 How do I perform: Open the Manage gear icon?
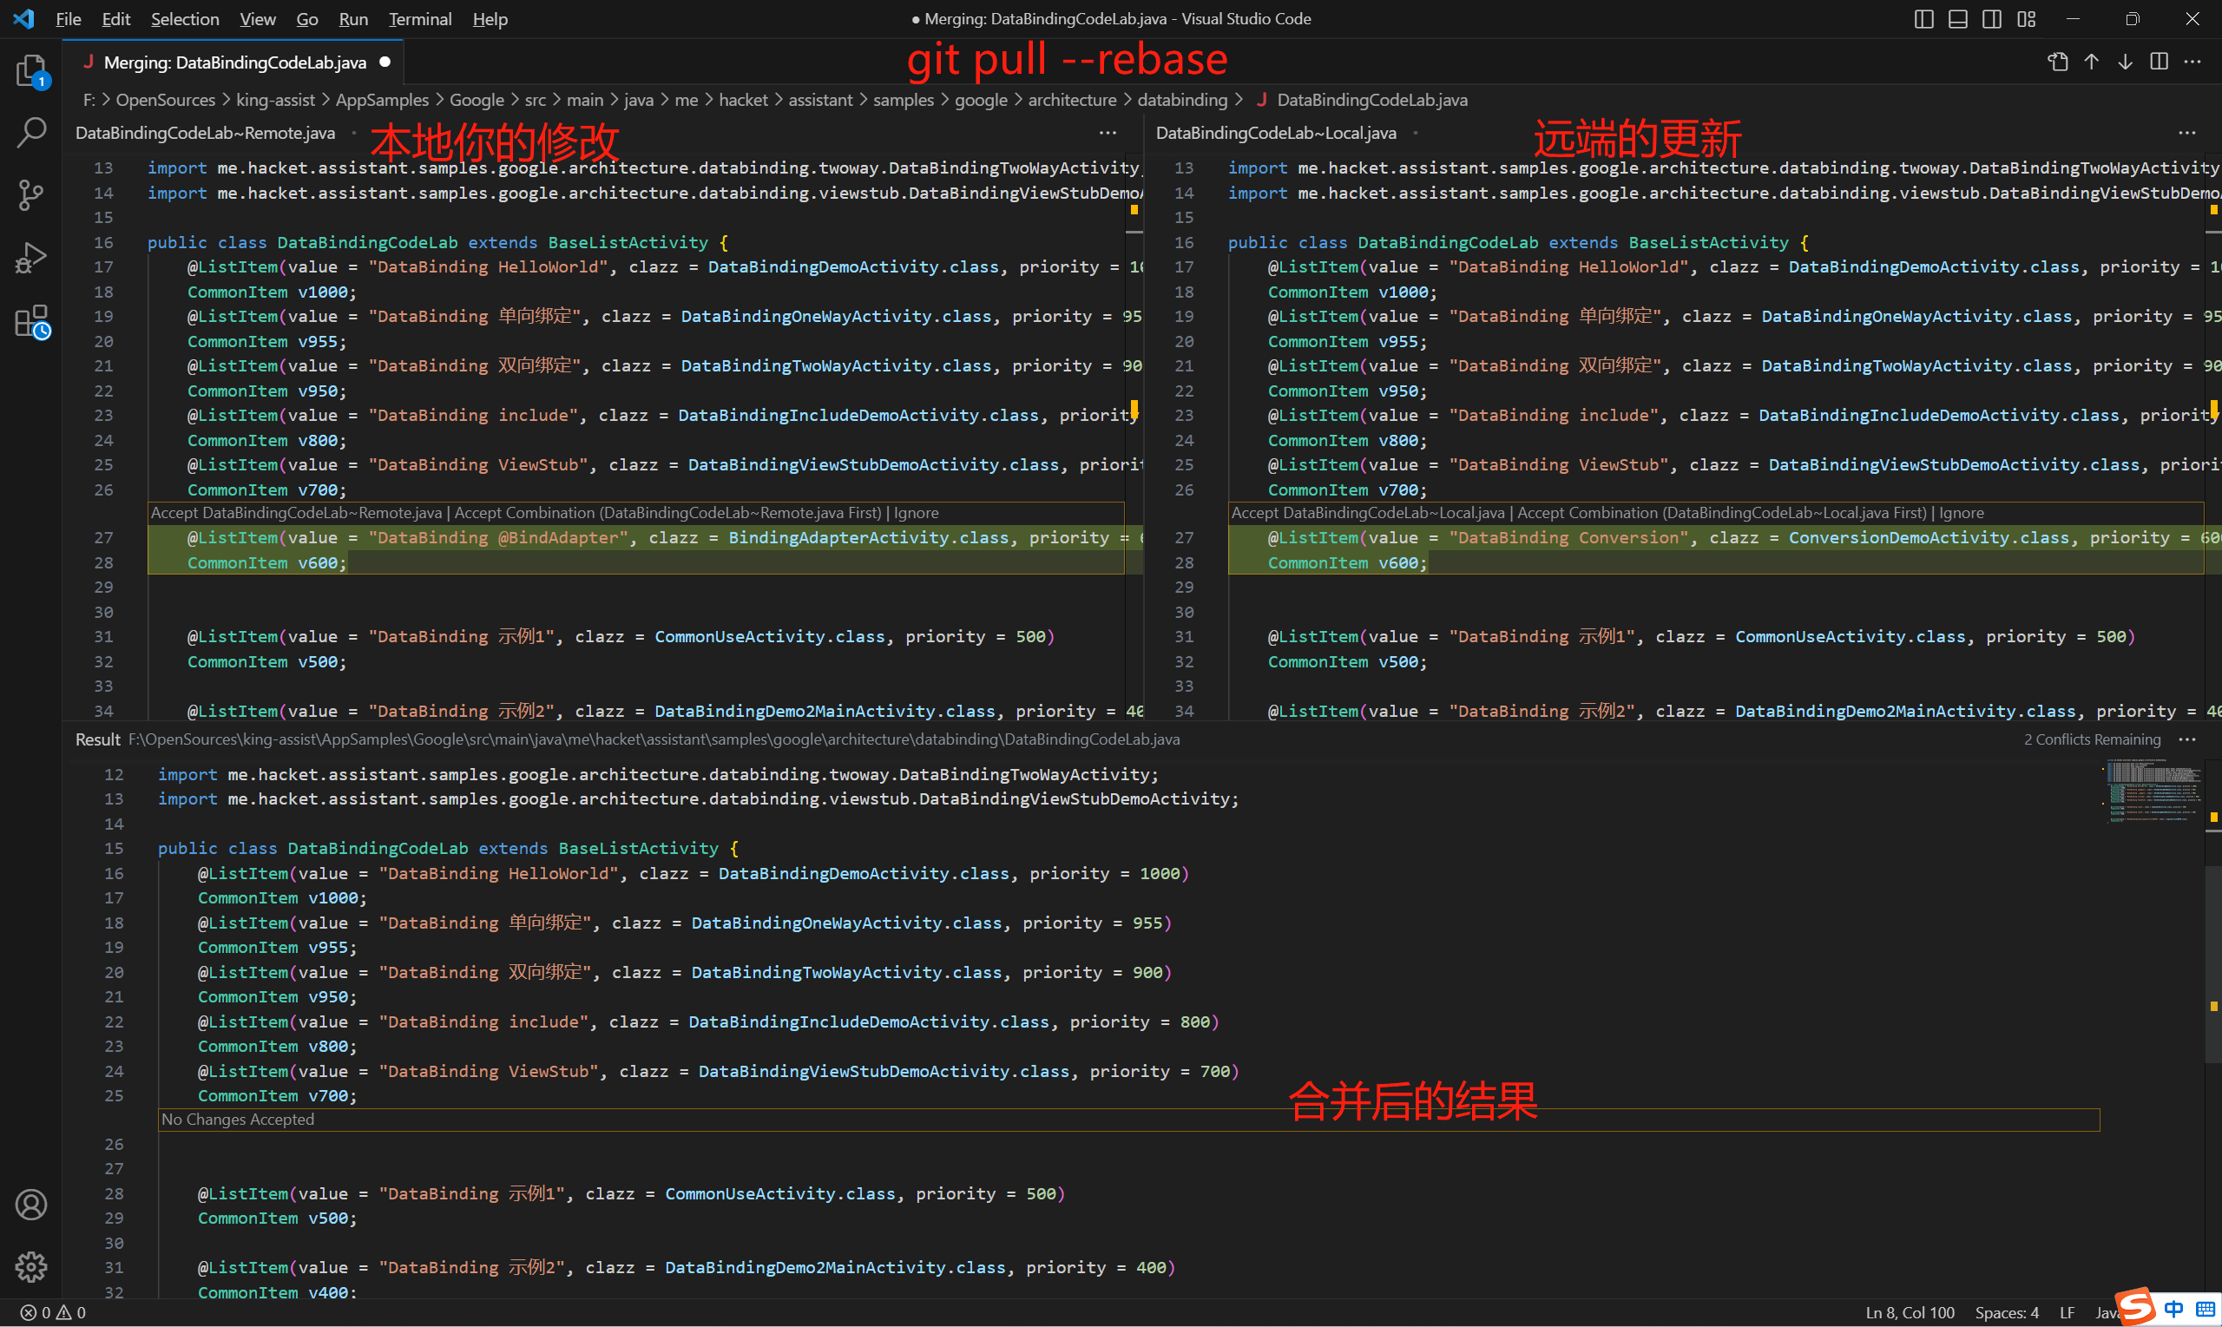(x=30, y=1266)
